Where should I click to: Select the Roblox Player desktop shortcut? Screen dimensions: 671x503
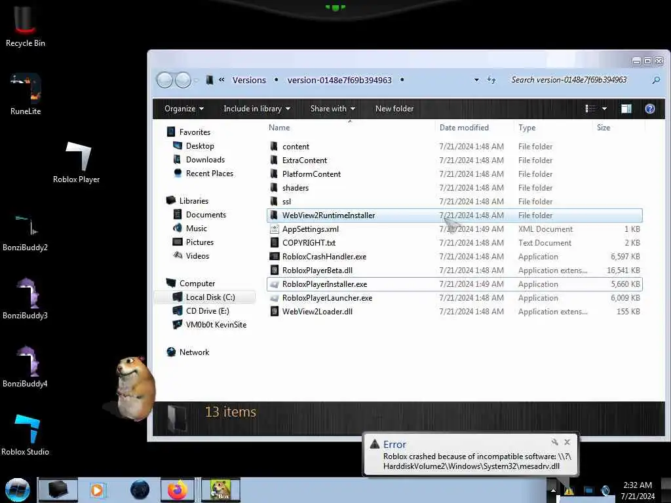click(x=77, y=162)
